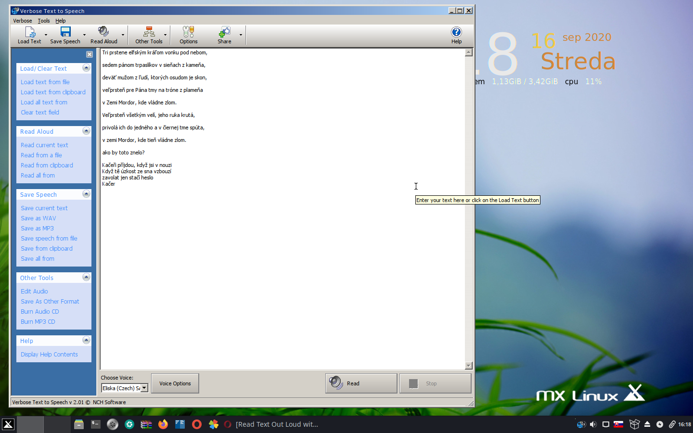693x433 pixels.
Task: Click the Stop button
Action: tap(435, 383)
